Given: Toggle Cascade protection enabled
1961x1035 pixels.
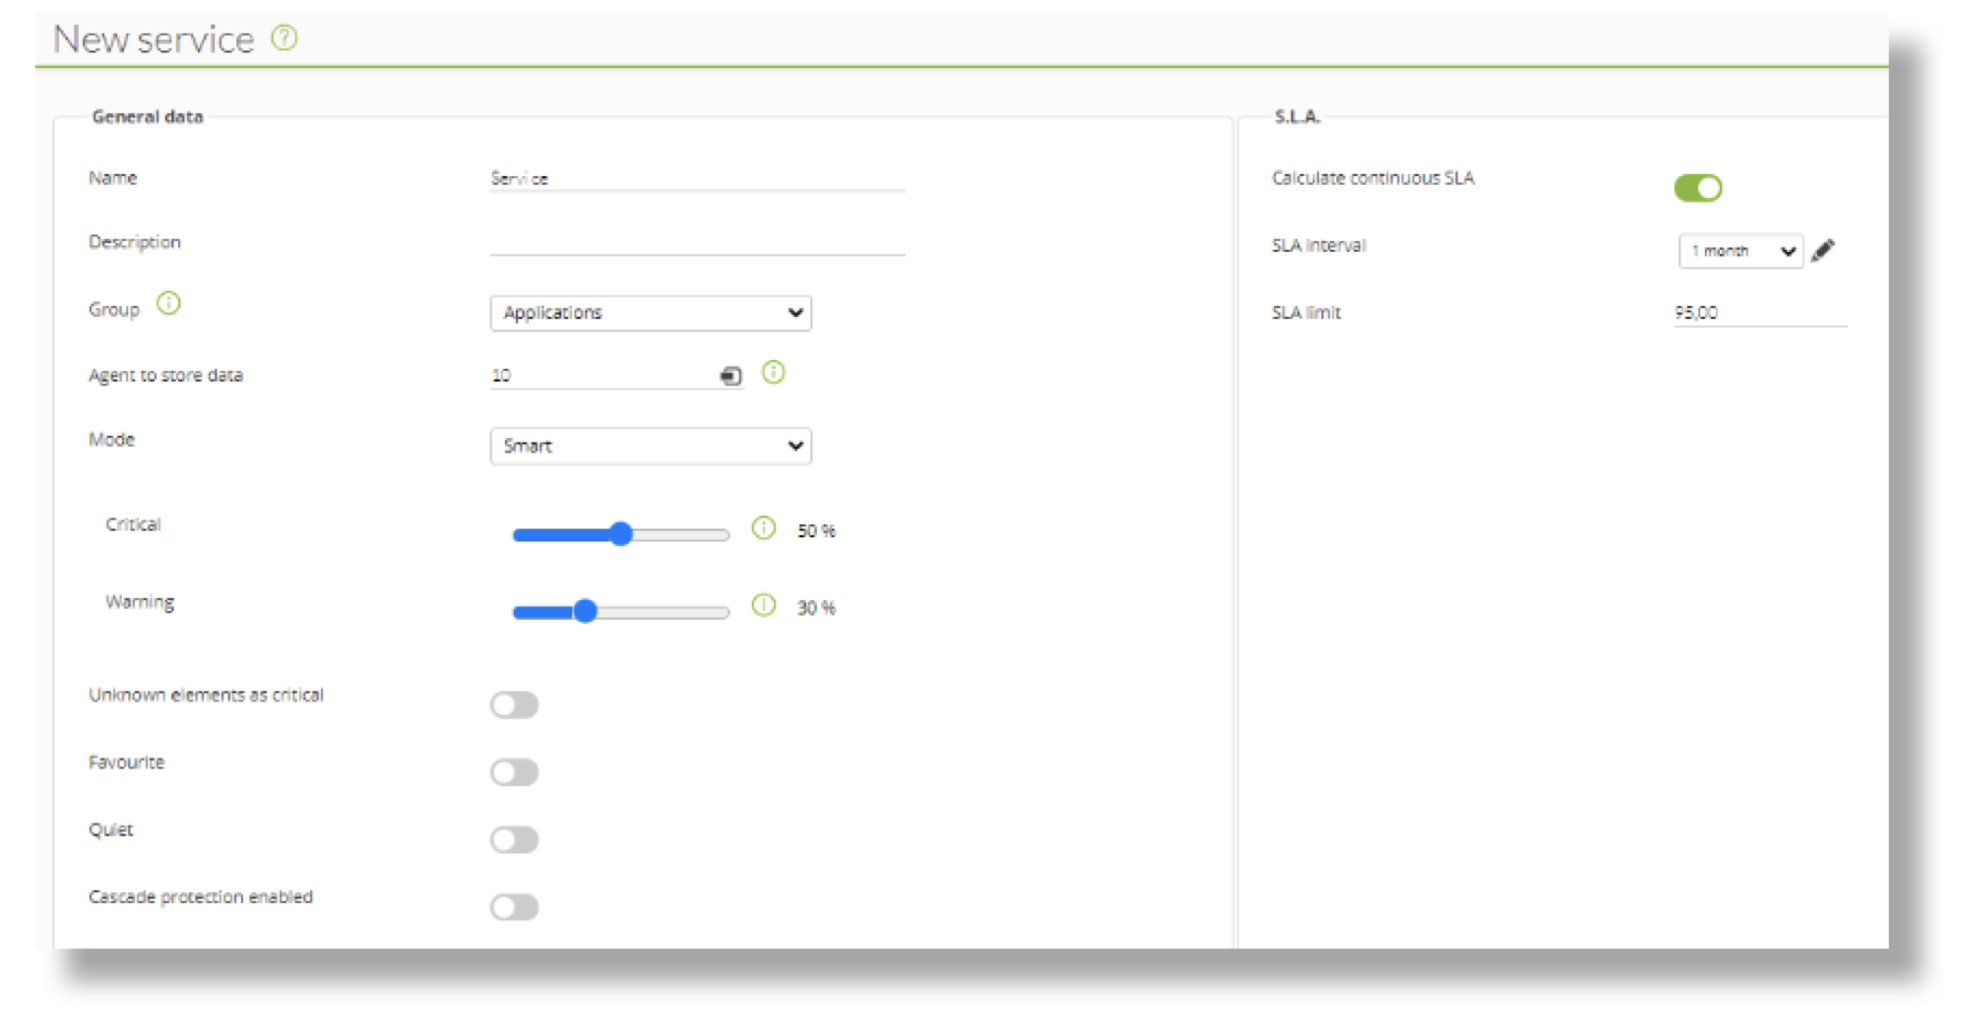Looking at the screenshot, I should pos(515,907).
